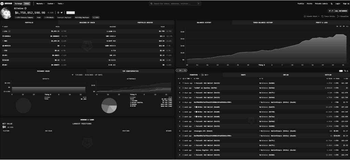The image size is (350, 160).
Task: Switch to Intel mode
Action: point(27,3)
